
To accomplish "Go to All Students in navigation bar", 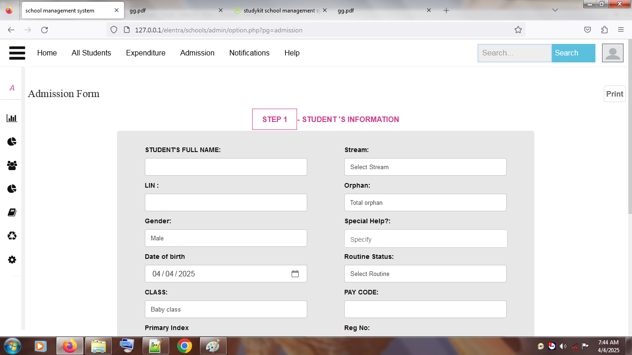I will tap(91, 53).
